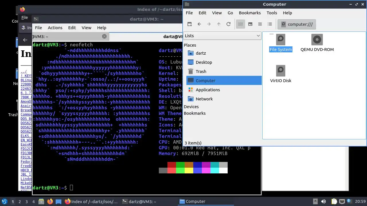This screenshot has width=367, height=206.
Task: Select Applications in Places sidebar
Action: 224,90
